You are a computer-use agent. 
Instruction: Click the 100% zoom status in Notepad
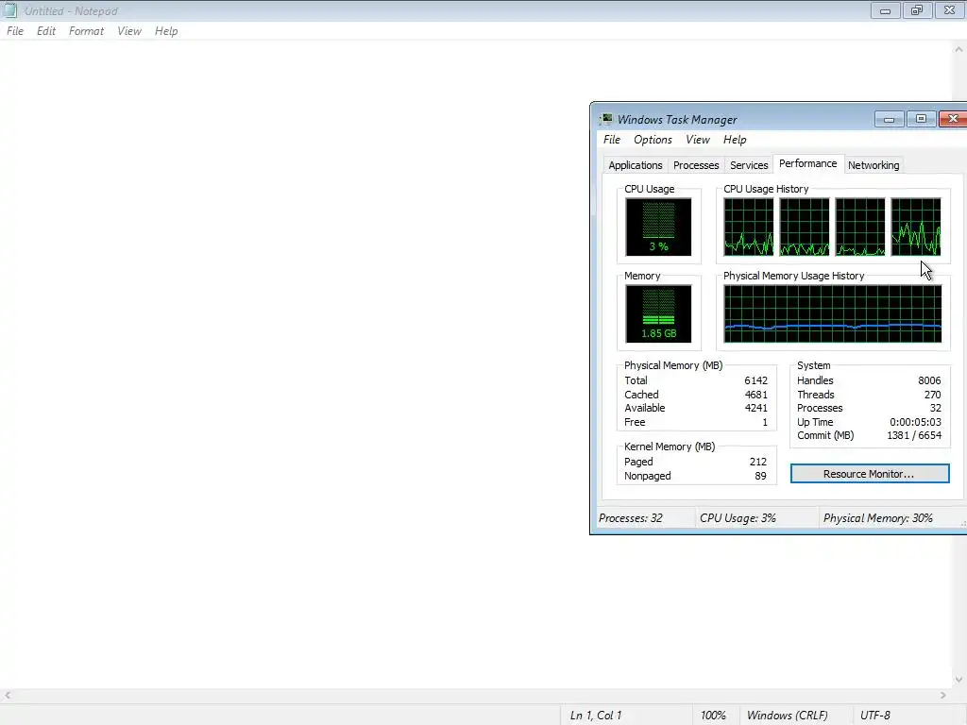[x=713, y=716]
